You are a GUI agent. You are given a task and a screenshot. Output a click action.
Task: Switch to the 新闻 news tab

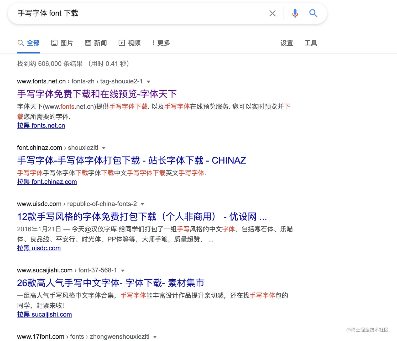point(96,43)
